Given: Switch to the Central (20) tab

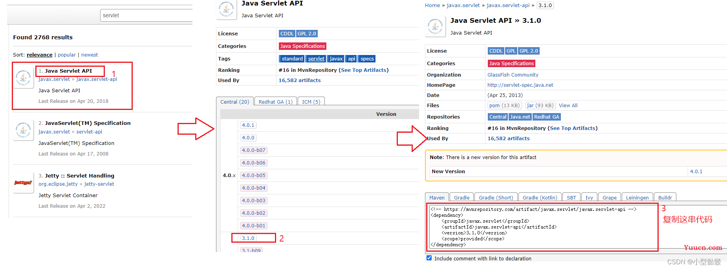Looking at the screenshot, I should pyautogui.click(x=235, y=102).
